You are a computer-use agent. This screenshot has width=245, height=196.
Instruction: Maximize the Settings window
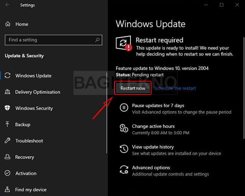tap(222, 5)
